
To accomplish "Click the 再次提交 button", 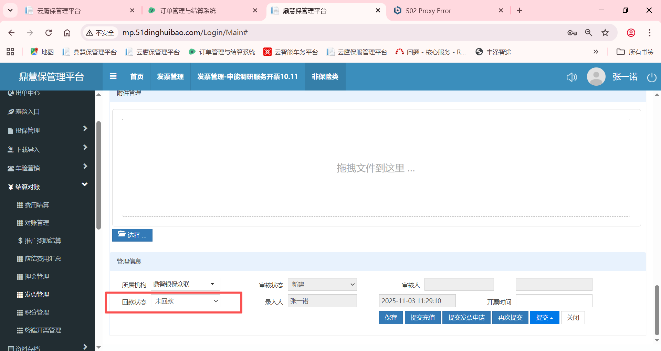I will point(510,317).
